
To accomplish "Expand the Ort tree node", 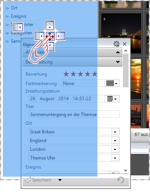I will click(x=8, y=8).
